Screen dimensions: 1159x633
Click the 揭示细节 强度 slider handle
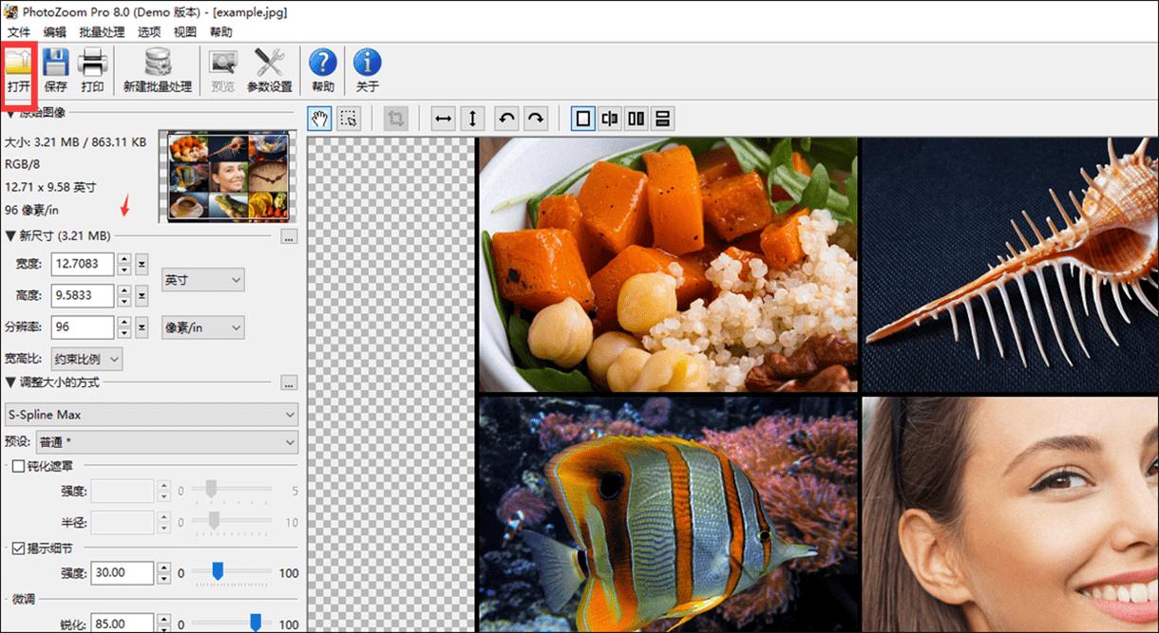218,571
